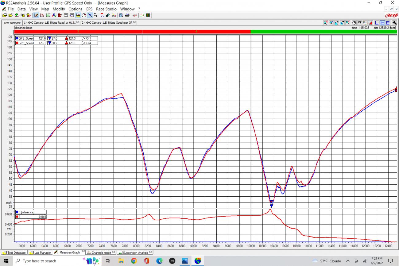The height and width of the screenshot is (266, 399).
Task: Click the zoom out magnifier icon
Action: (347, 23)
